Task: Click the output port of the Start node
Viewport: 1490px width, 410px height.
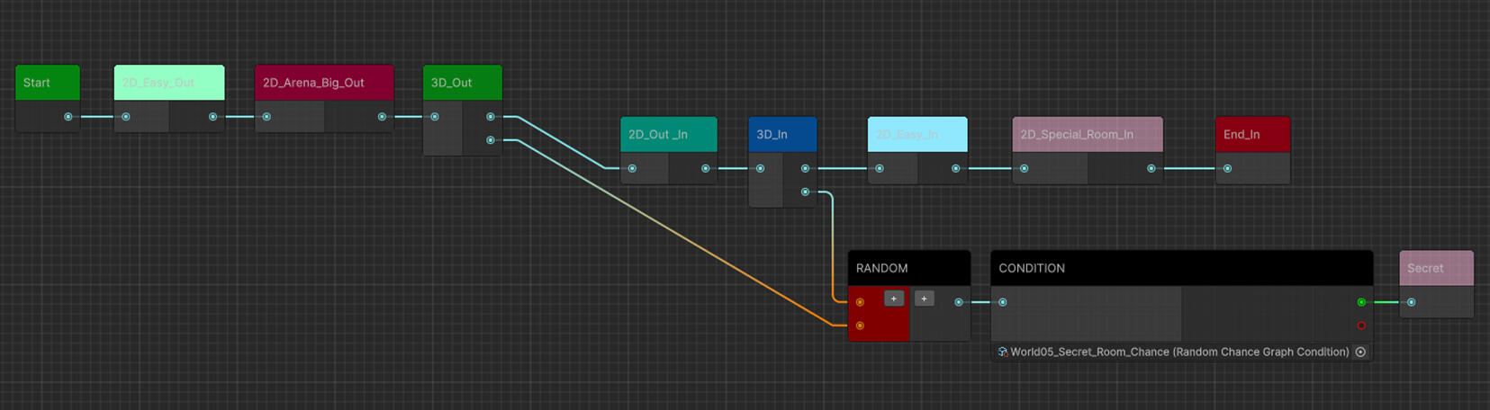Action: point(68,117)
